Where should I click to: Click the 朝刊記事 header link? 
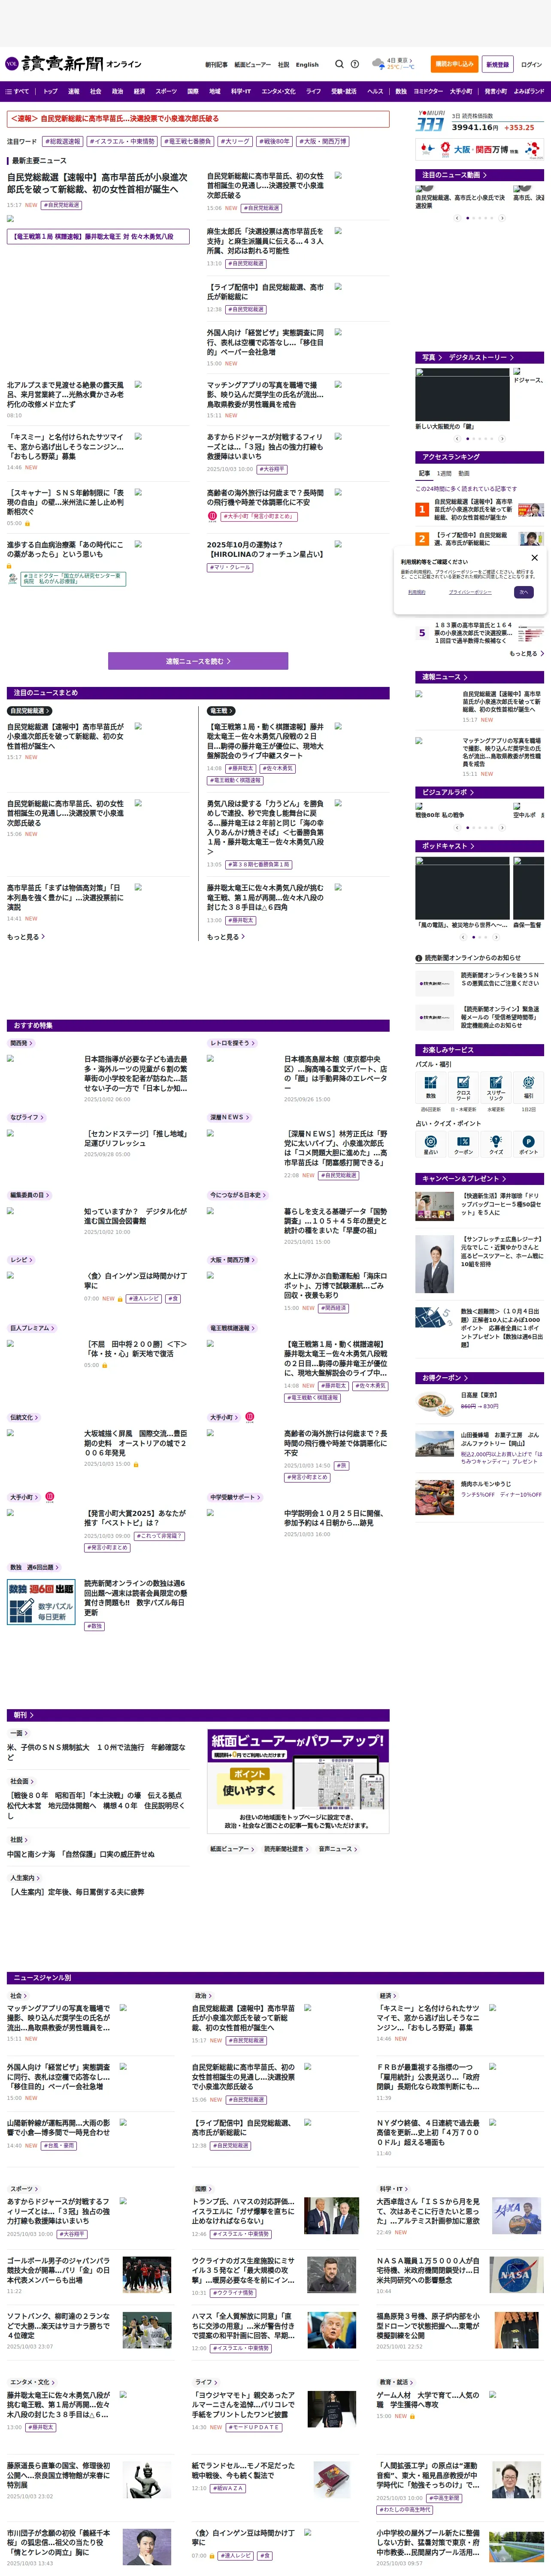(x=216, y=64)
